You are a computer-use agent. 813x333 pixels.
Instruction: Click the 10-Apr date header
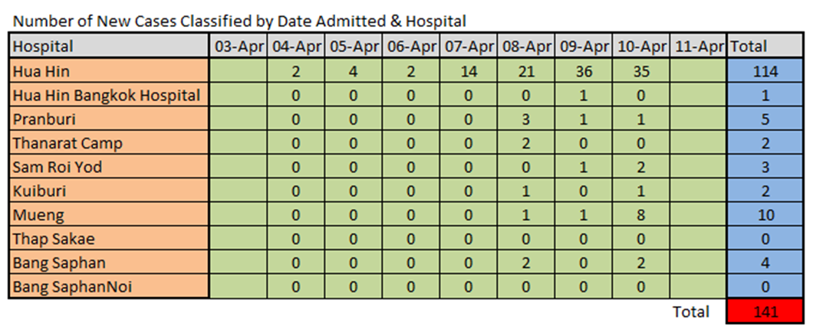(641, 46)
